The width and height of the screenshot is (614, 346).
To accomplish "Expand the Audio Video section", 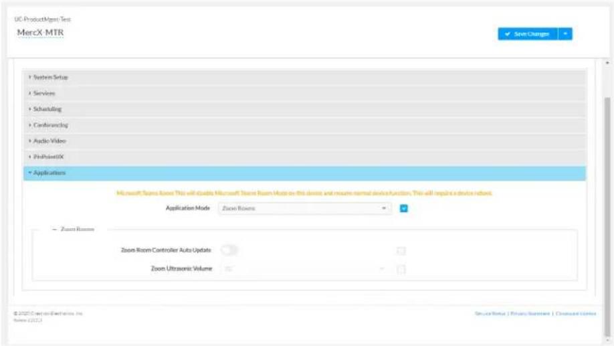I will (304, 141).
